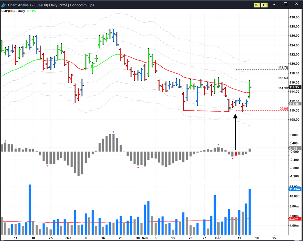
Task: Click the red 109.95 support level label
Action: point(283,109)
